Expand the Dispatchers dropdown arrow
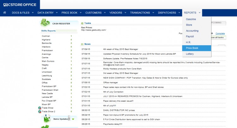237x128 pixels. (x=179, y=13)
